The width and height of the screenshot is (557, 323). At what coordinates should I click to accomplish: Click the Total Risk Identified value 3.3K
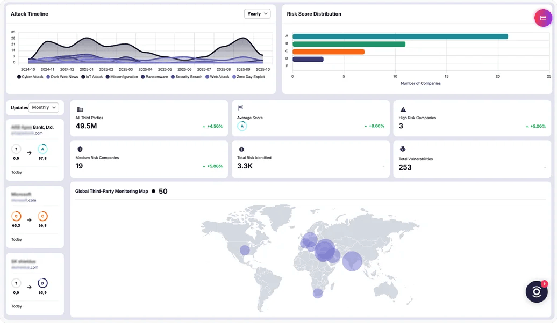(x=245, y=166)
